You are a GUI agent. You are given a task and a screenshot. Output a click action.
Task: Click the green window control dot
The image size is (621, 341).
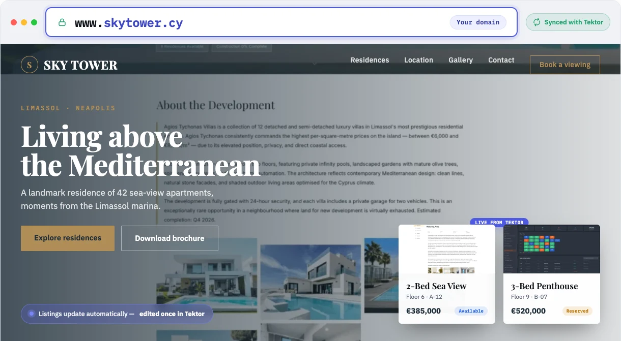34,22
